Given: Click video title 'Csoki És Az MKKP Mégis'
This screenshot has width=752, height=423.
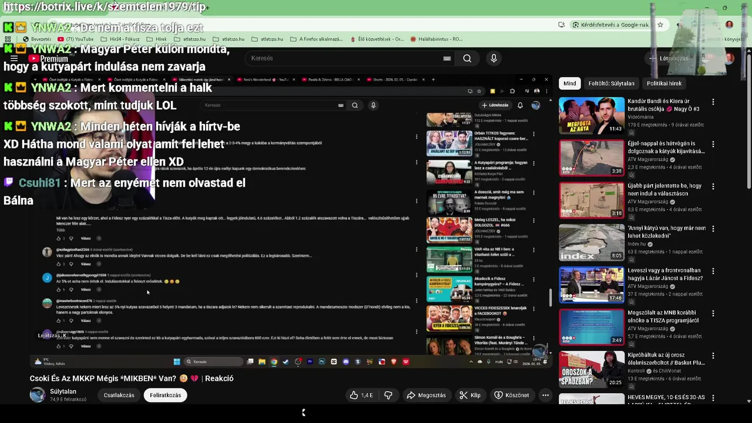Looking at the screenshot, I should [x=132, y=378].
